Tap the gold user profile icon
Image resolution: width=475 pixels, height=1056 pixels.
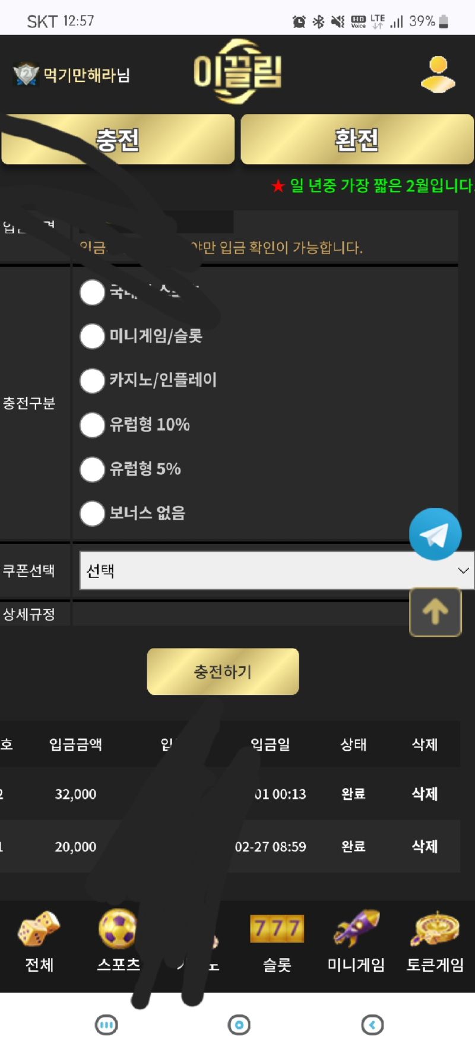pos(438,75)
